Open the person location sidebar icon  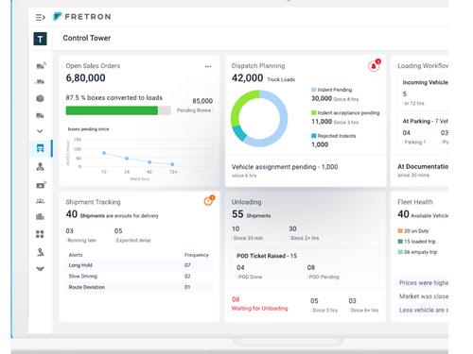point(41,252)
